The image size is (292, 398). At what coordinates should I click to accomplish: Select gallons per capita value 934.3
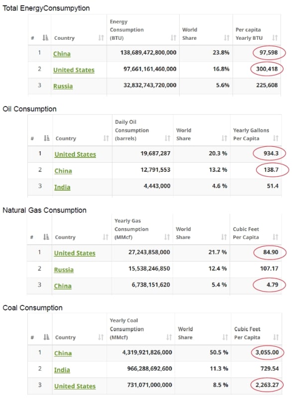271,153
